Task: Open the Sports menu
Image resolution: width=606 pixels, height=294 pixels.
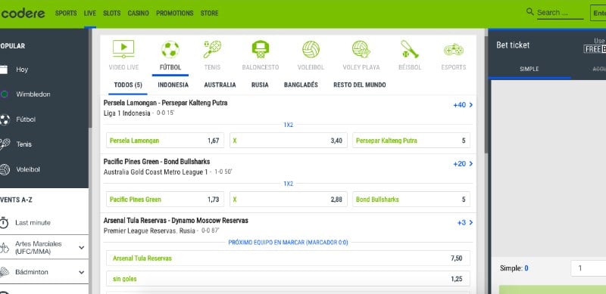Action: click(66, 13)
